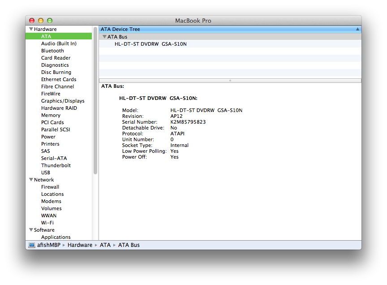Collapse the Hardware section triangle
Viewport: 387px width, 285px height.
click(31, 29)
